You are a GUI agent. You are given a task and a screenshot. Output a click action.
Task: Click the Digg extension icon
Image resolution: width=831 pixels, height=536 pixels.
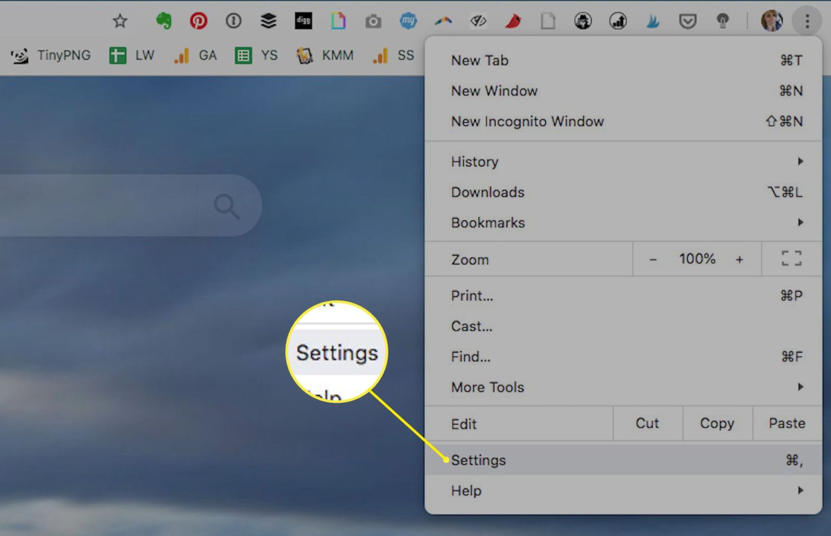pyautogui.click(x=303, y=20)
